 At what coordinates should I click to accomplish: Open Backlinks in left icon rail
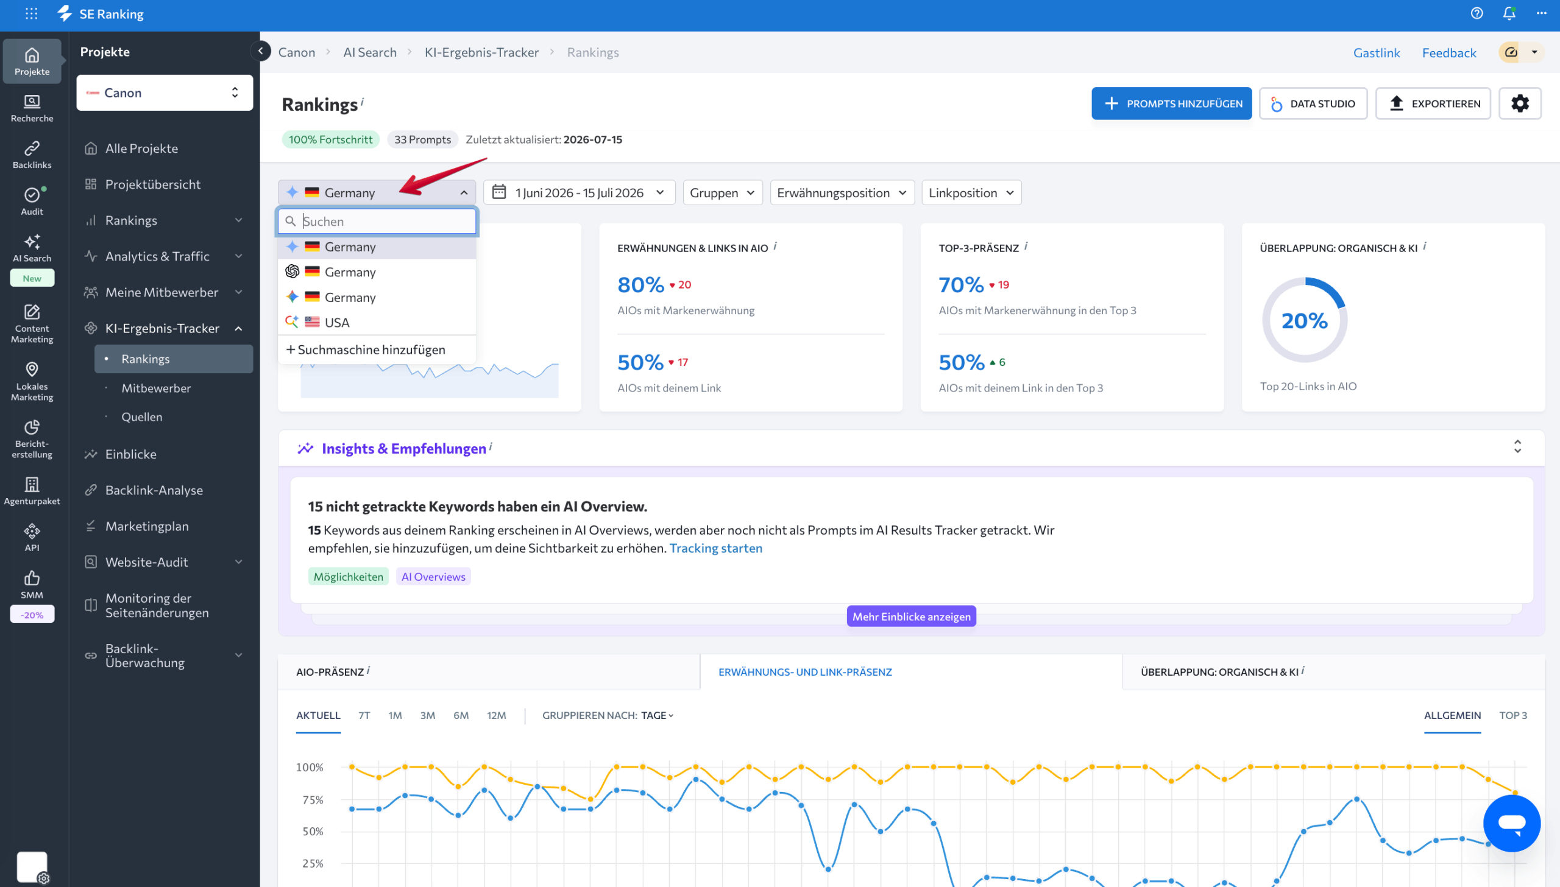[32, 155]
